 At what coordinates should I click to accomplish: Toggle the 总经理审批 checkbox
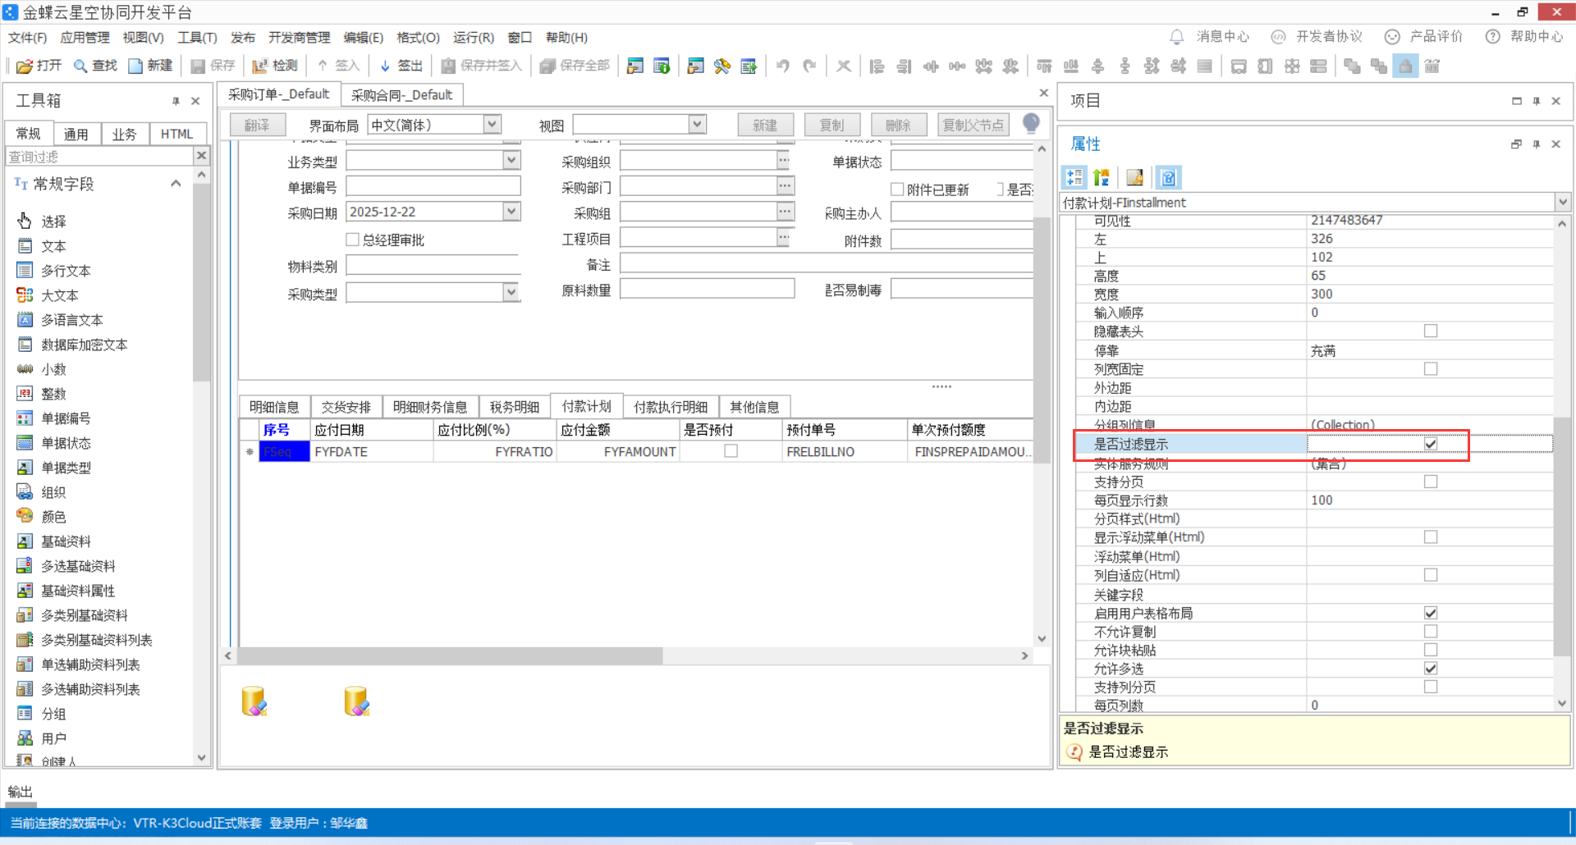click(x=352, y=239)
